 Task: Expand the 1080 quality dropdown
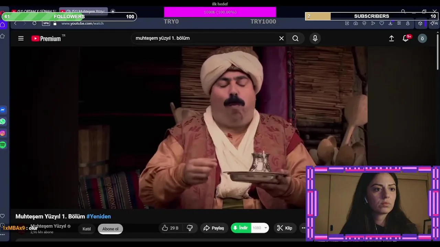(x=260, y=228)
